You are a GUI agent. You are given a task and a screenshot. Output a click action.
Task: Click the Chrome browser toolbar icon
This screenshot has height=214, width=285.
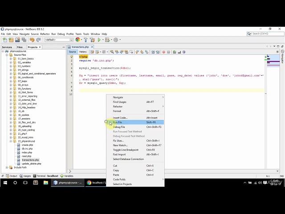77,40
